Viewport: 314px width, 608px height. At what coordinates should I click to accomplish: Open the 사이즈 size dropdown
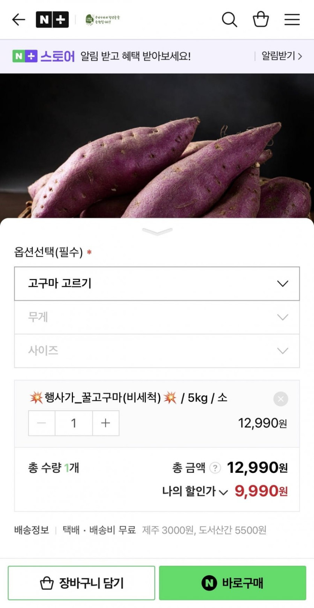click(x=157, y=351)
